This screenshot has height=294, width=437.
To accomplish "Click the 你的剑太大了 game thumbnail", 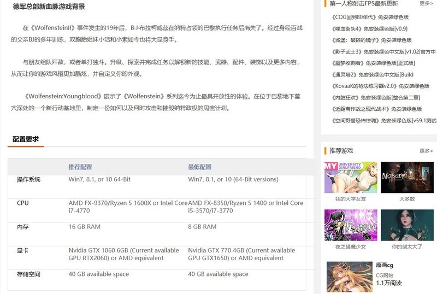I will pos(407,225).
